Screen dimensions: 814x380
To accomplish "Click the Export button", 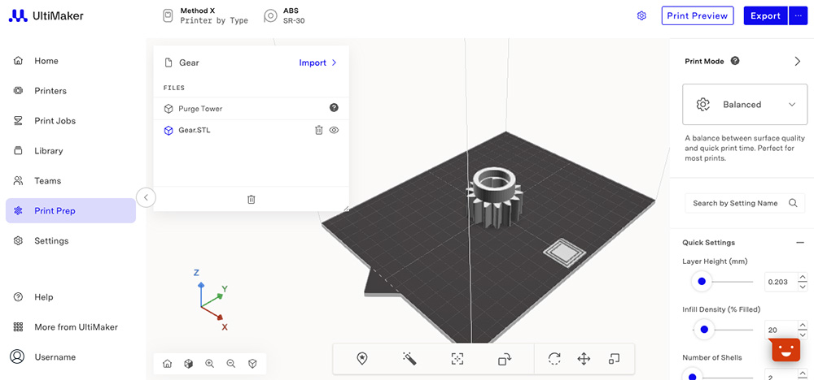I will coord(765,15).
